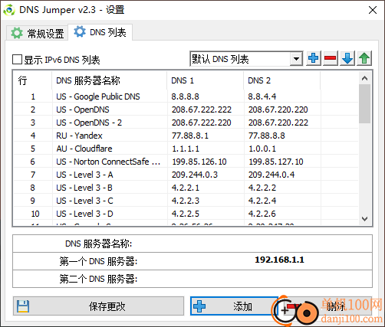Viewport: 385px width, 327px height.
Task: Sort by the 行 column header
Action: 33,80
